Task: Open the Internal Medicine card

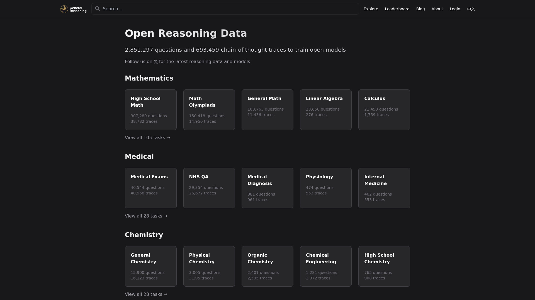Action: point(384,188)
